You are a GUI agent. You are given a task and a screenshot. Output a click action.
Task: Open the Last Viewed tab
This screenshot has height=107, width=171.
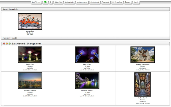click(x=36, y=2)
